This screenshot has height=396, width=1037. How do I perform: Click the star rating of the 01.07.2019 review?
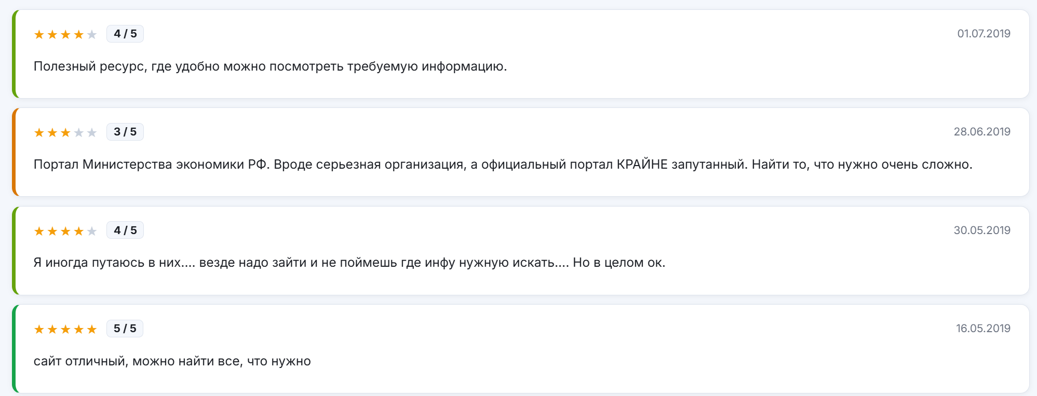click(x=65, y=34)
